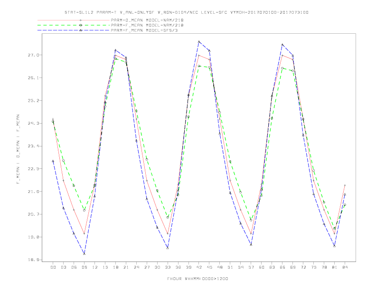Click the x-axis forecast hour label 18
This screenshot has height=291, width=376.
pos(115,267)
